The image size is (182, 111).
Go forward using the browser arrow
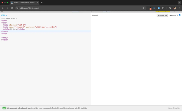coord(7,8)
